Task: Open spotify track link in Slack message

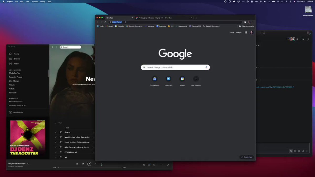Action: click(x=275, y=87)
